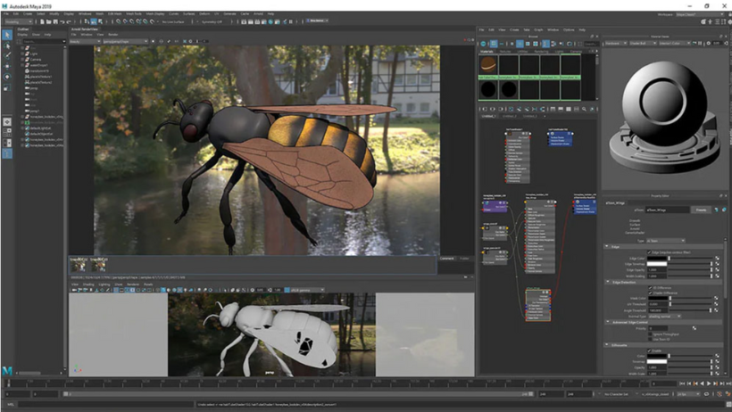The width and height of the screenshot is (732, 412).
Task: Click the Hypershade browser globe icon
Action: pos(484,44)
